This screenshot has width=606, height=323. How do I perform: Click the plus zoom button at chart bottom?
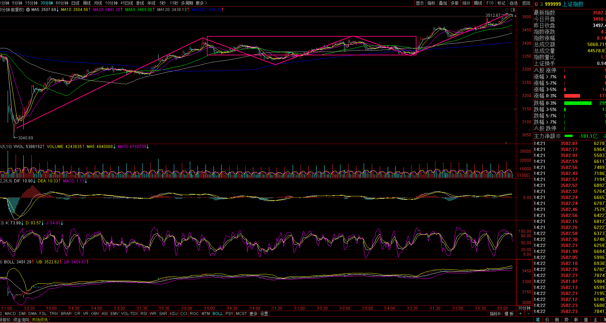(x=520, y=314)
